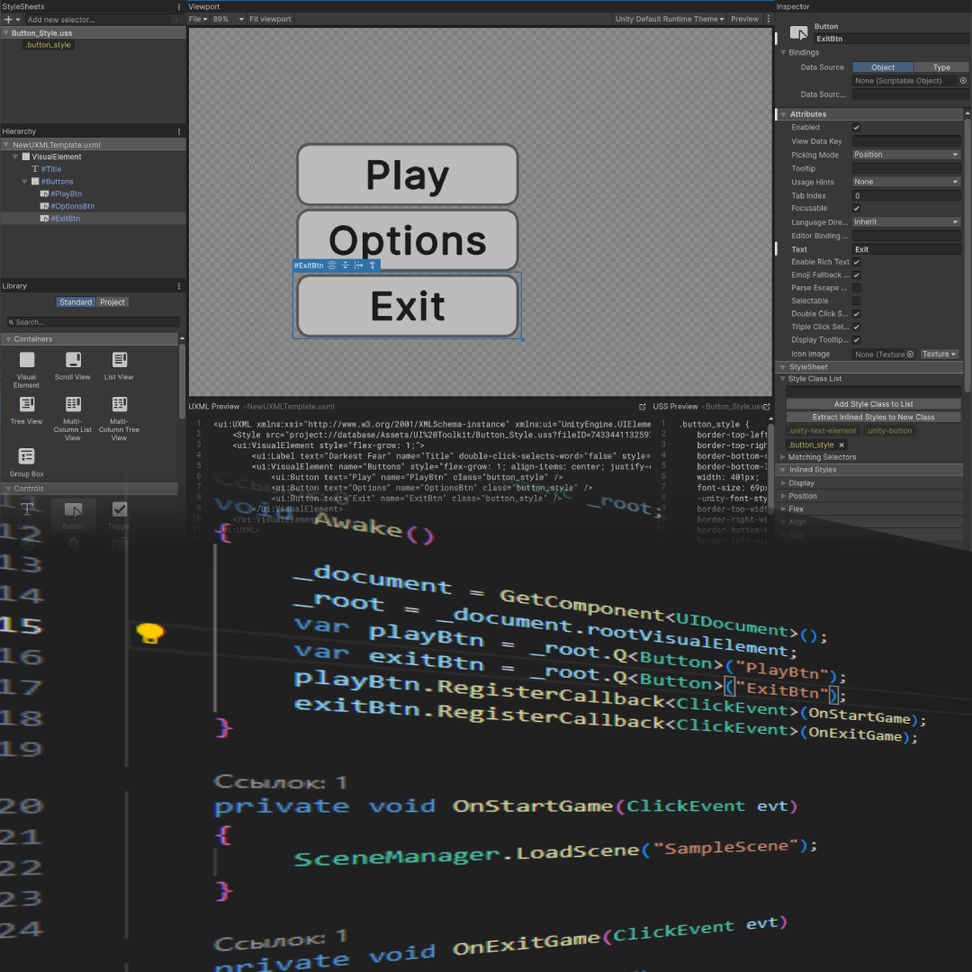Viewport: 972px width, 972px height.
Task: Click the Label control icon in Library
Action: [27, 509]
